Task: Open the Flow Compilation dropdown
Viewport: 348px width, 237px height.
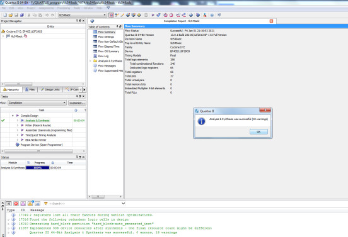Action: (x=37, y=103)
